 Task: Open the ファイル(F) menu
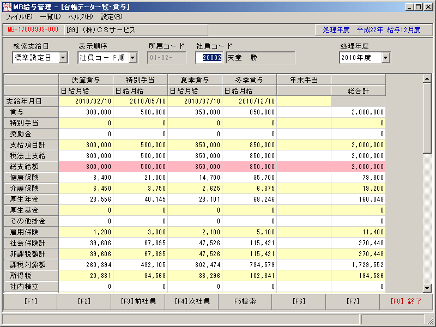click(19, 17)
